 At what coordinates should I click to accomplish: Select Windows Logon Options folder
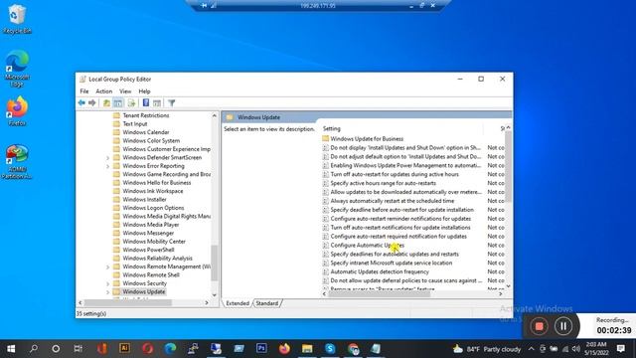153,208
